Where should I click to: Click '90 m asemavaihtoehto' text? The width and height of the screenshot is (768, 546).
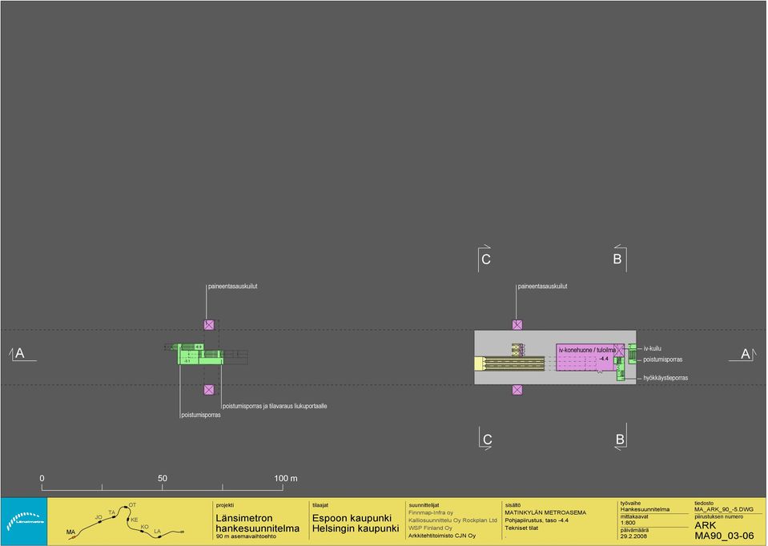pos(246,536)
